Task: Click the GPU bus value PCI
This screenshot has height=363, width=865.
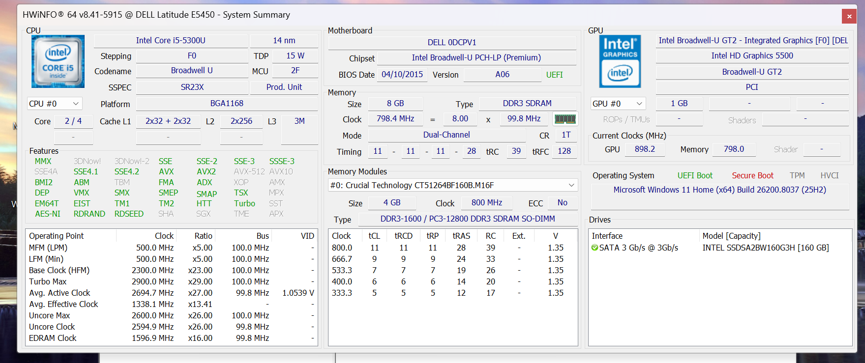Action: coord(752,87)
